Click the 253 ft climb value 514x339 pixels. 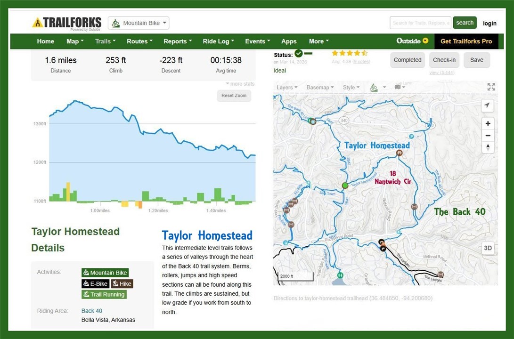tap(116, 60)
